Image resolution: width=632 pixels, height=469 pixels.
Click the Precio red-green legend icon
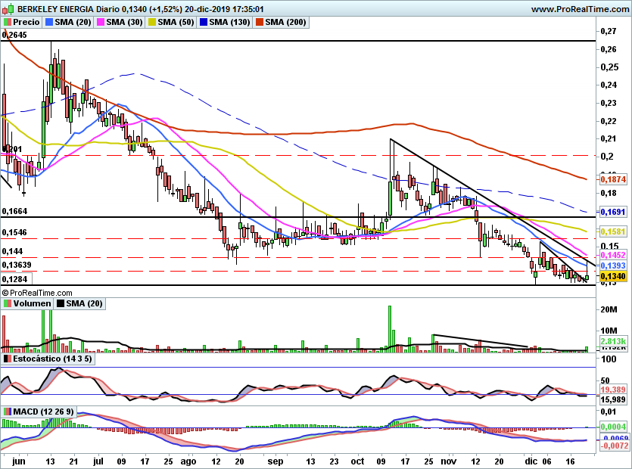(x=8, y=23)
